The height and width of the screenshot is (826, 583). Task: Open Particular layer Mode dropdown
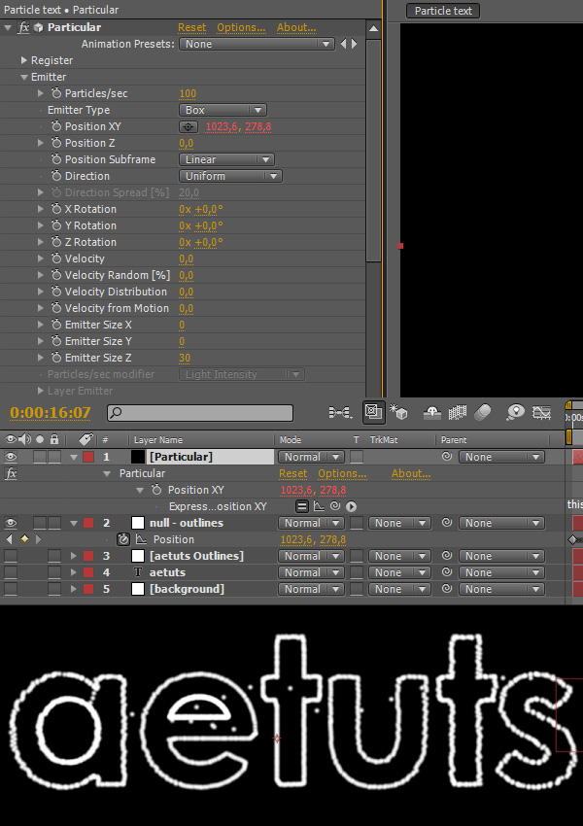click(x=311, y=457)
